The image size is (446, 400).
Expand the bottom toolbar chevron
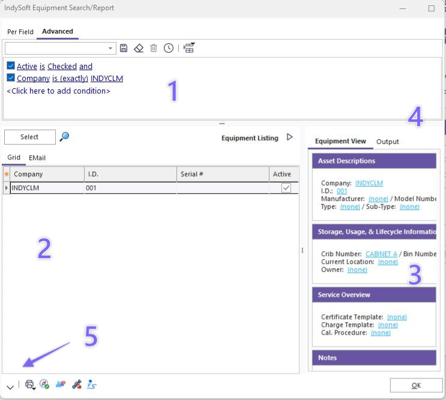pyautogui.click(x=10, y=387)
